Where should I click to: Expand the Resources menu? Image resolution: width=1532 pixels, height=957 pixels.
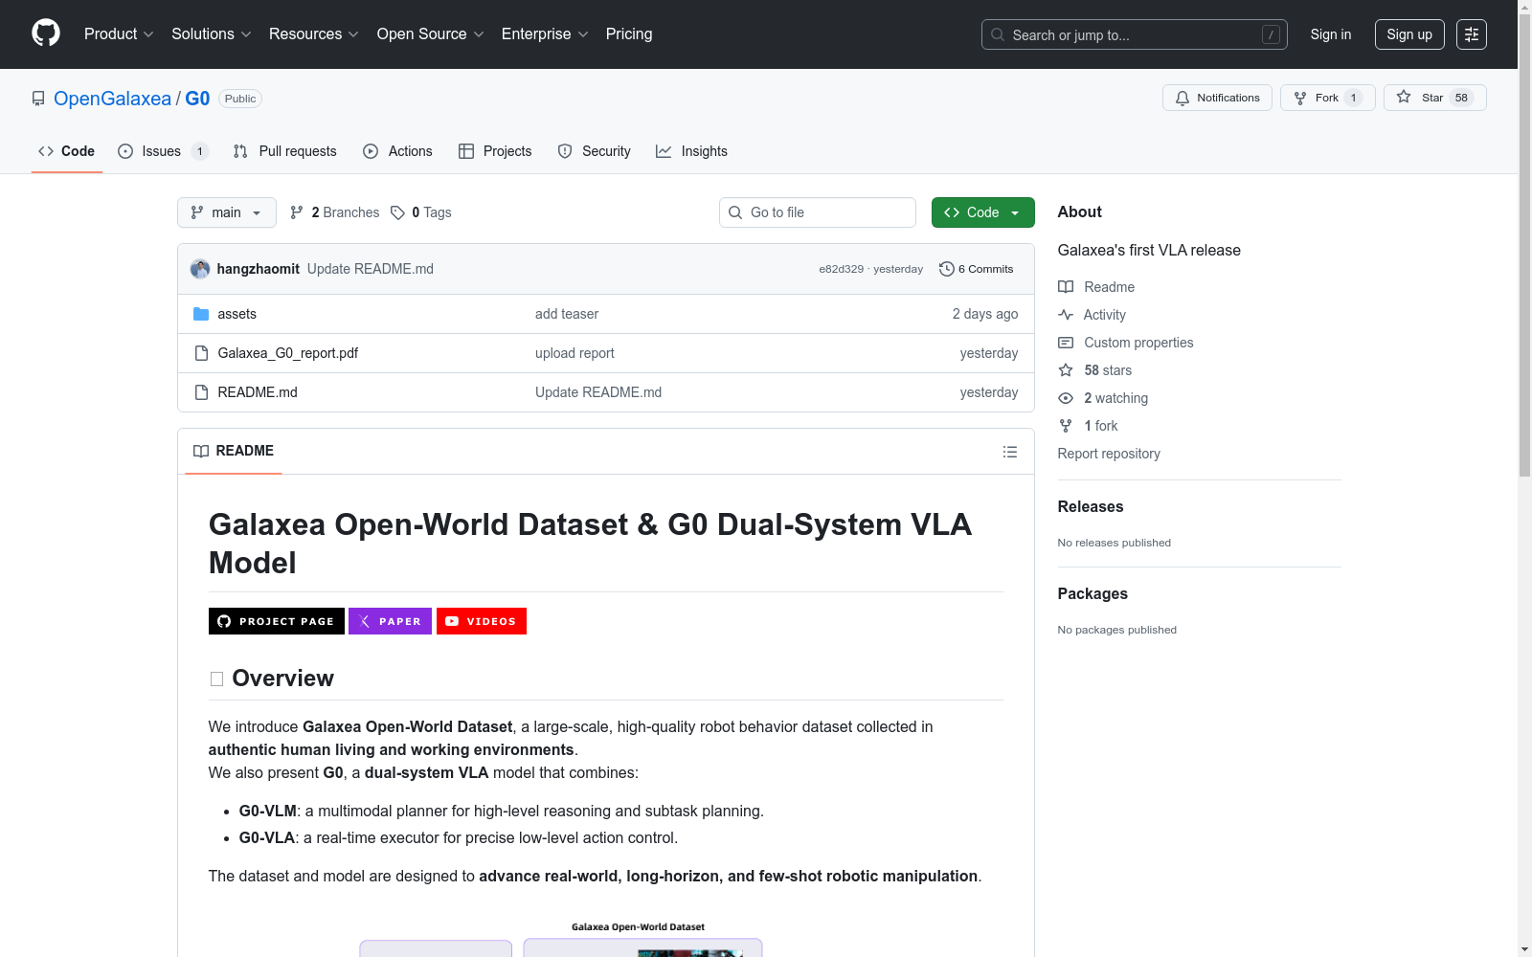[x=314, y=34]
